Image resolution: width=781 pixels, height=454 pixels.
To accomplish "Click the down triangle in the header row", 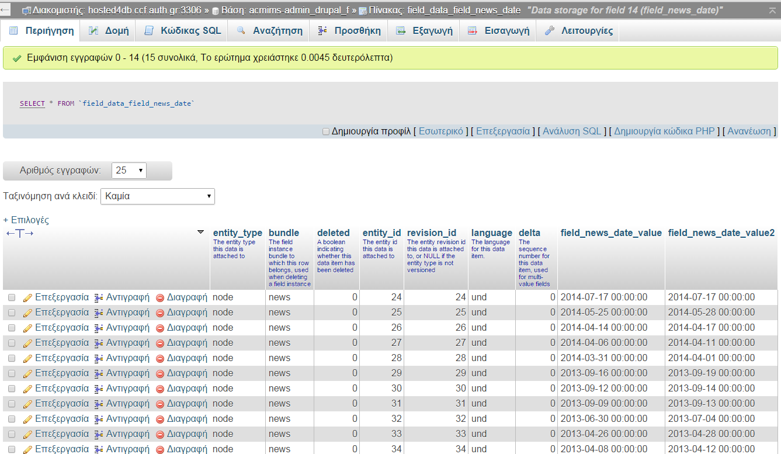I will pyautogui.click(x=201, y=232).
